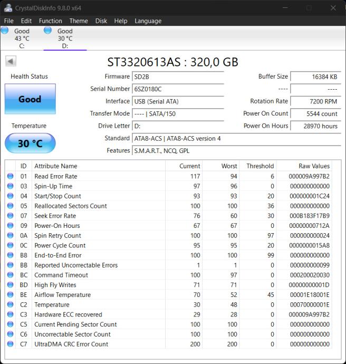346x364 pixels.
Task: Click the Firmware SD2B field
Action: pyautogui.click(x=178, y=76)
